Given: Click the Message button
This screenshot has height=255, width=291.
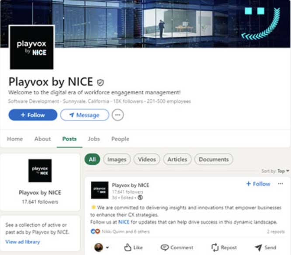Looking at the screenshot, I should click(85, 115).
